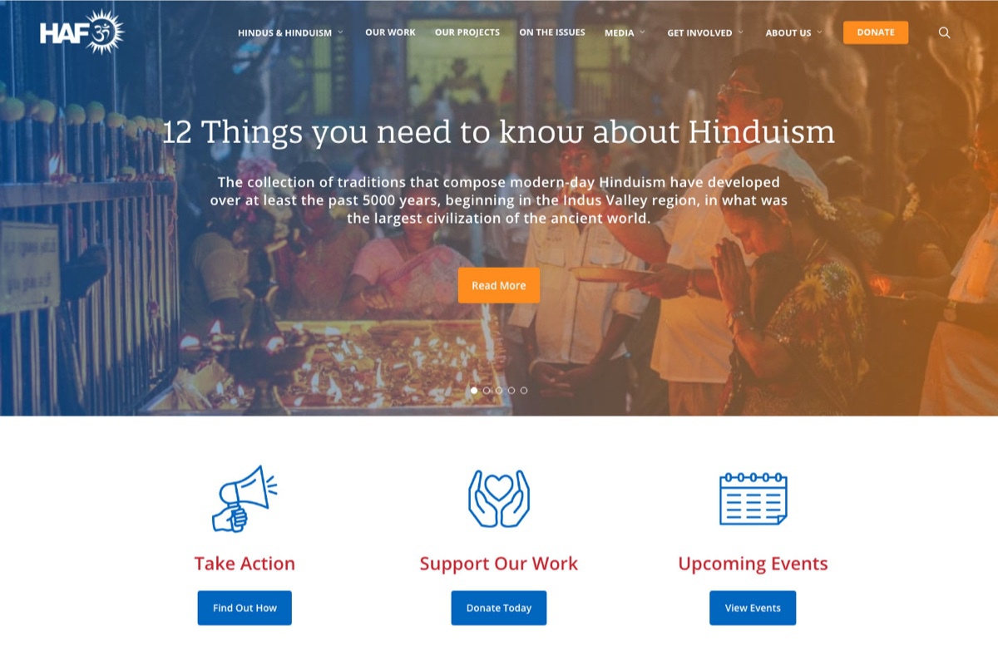Select the fifth carousel slide dot
This screenshot has height=665, width=998.
[x=524, y=390]
